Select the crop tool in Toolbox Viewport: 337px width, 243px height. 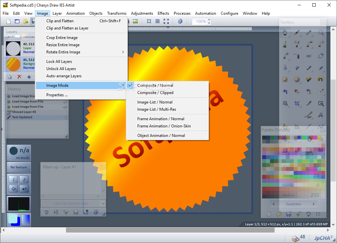[297, 103]
